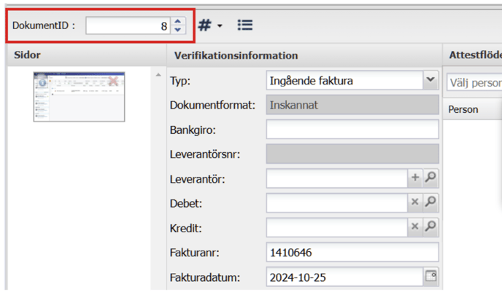Click the Kredit input field
This screenshot has width=502, height=292.
pyautogui.click(x=337, y=227)
